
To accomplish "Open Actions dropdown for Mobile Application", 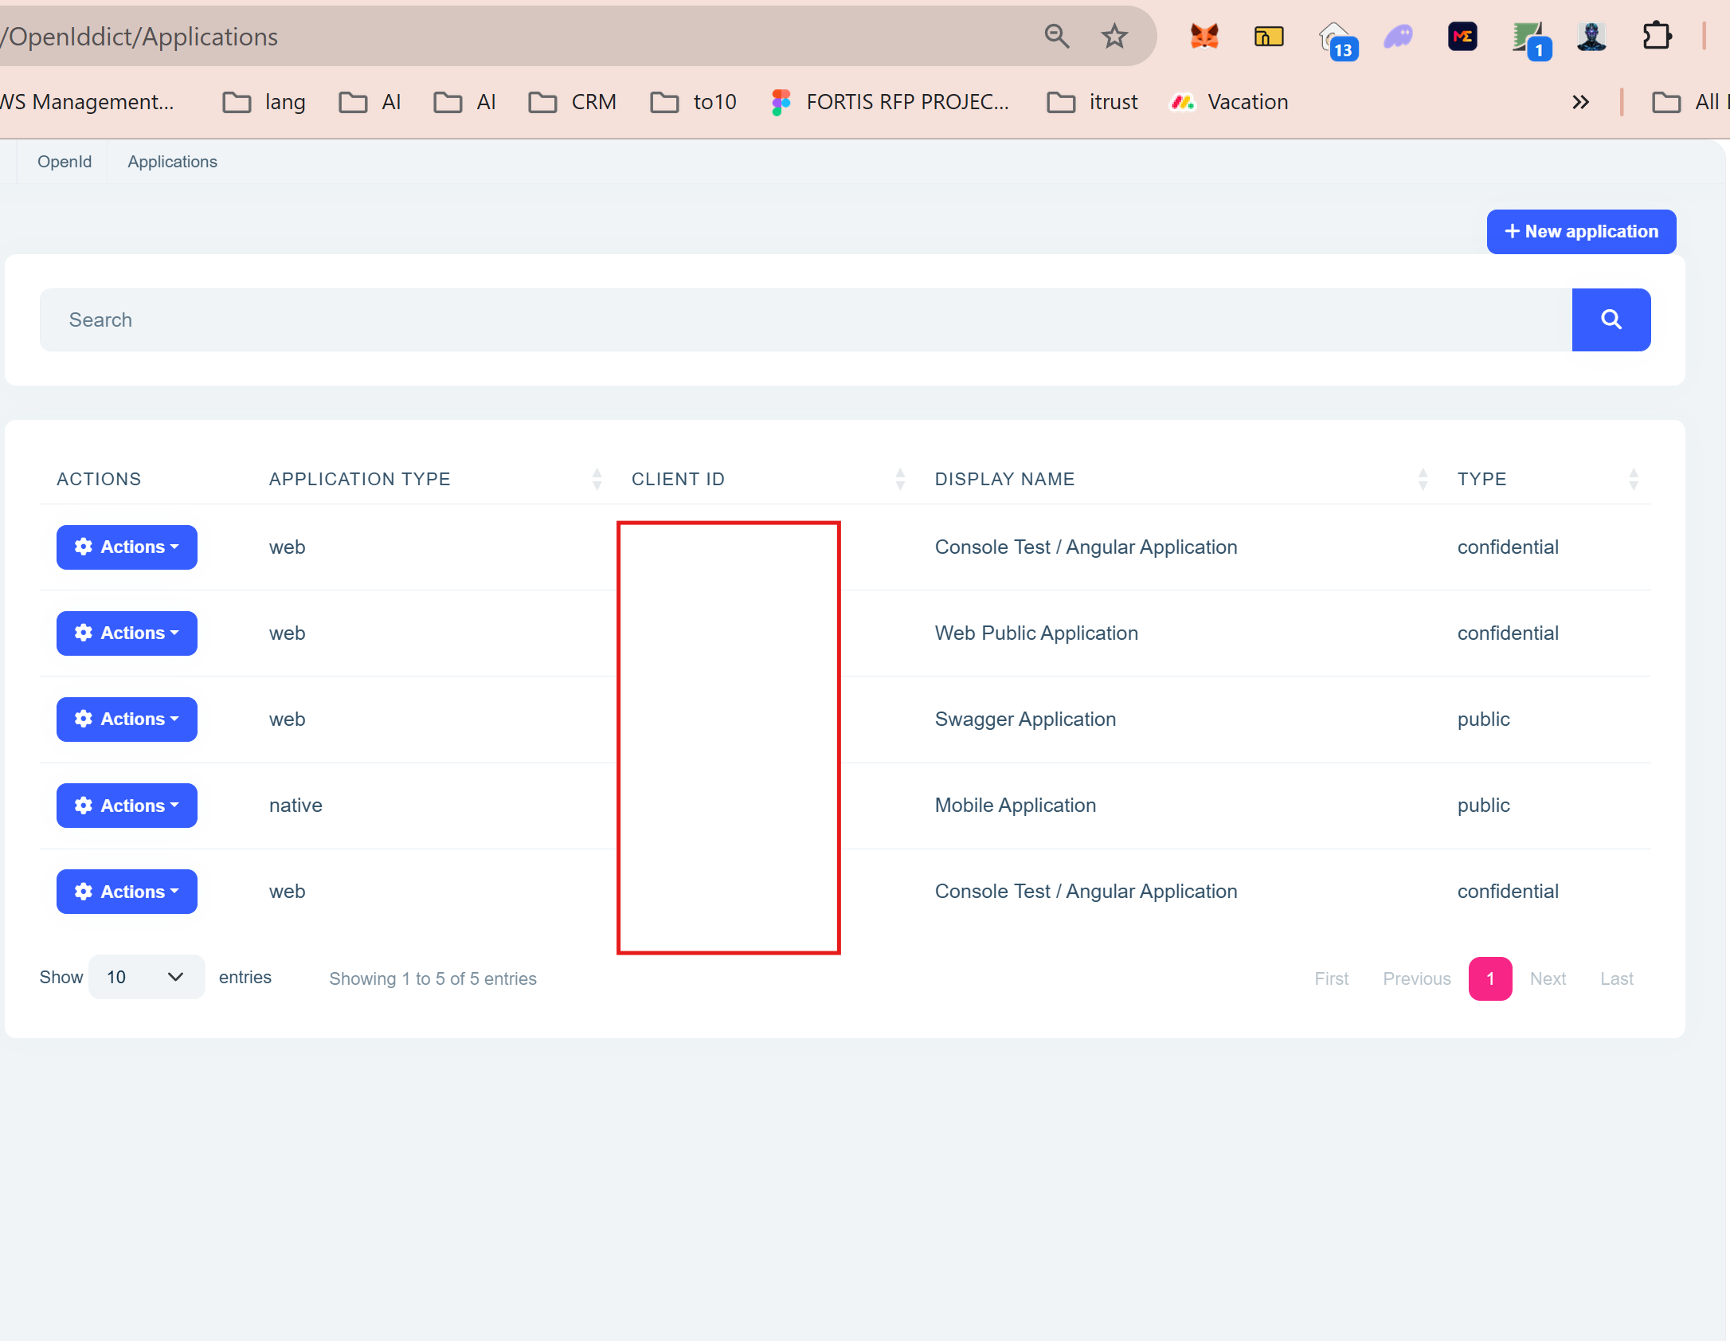I will (127, 806).
